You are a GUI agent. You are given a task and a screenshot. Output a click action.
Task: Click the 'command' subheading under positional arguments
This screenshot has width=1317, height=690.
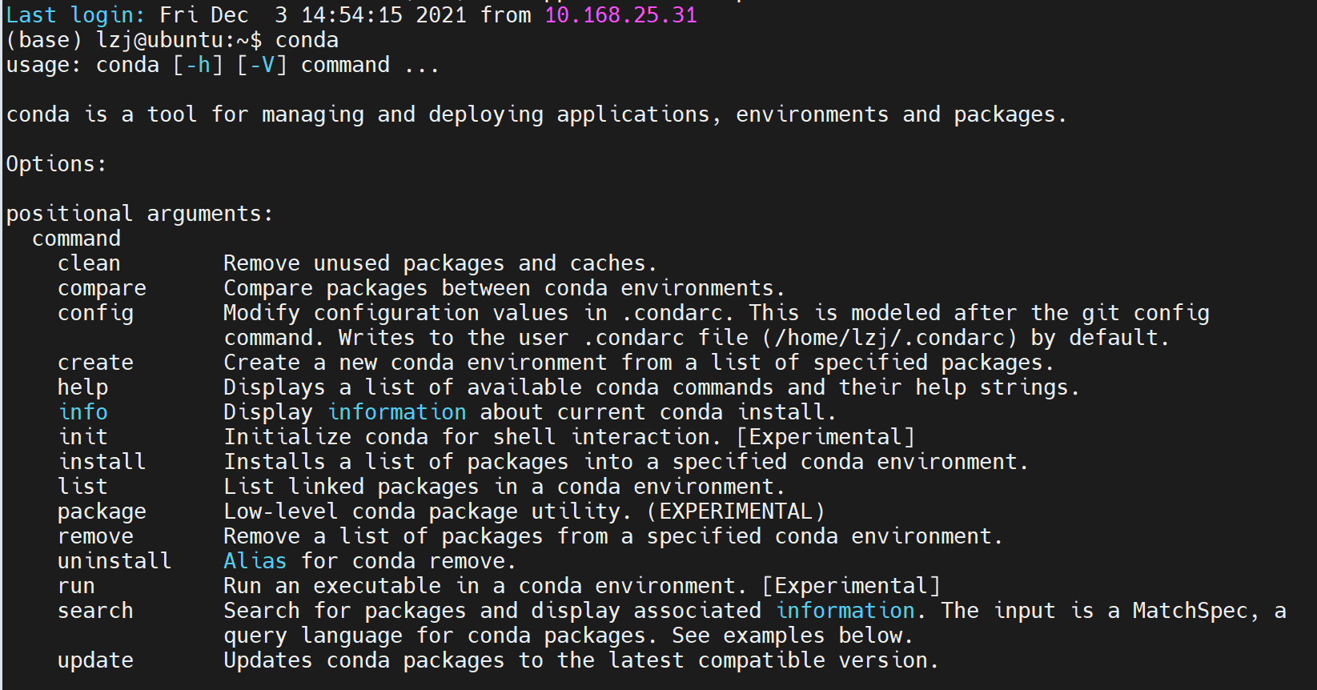(76, 239)
